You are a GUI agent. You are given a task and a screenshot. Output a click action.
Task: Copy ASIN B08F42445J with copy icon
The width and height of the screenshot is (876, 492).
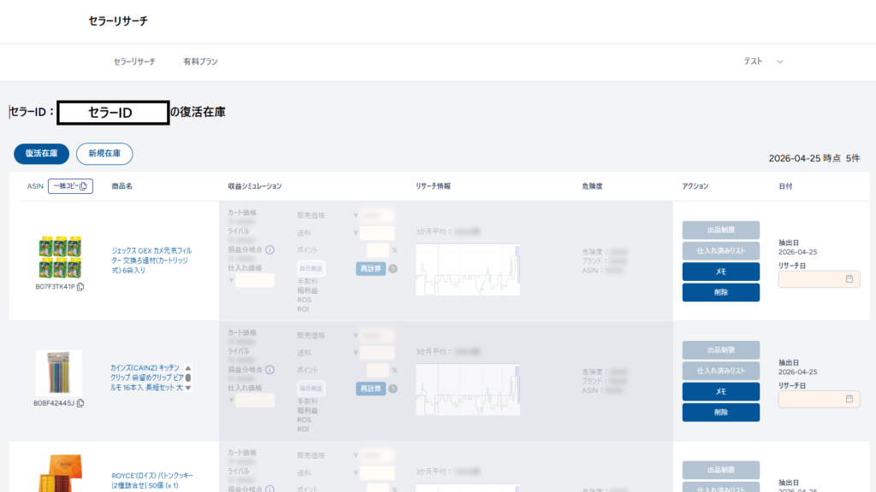[x=80, y=403]
